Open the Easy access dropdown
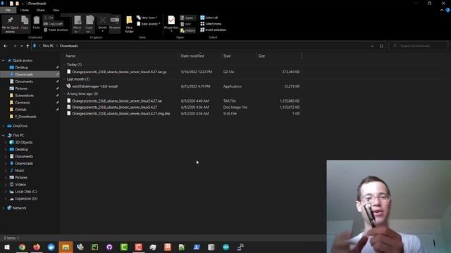451x253 pixels. pyautogui.click(x=149, y=24)
